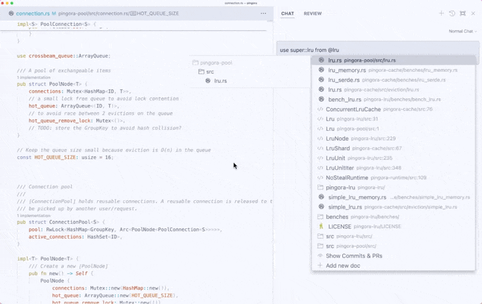Select the CHAT tab
Image resolution: width=482 pixels, height=304 pixels.
[x=287, y=13]
